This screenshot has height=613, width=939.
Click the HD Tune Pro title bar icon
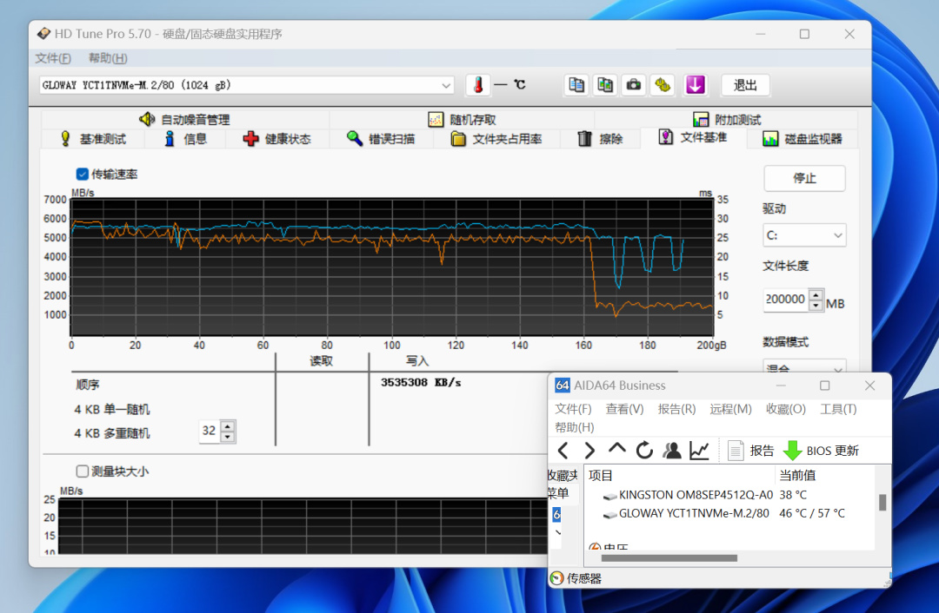click(x=43, y=34)
